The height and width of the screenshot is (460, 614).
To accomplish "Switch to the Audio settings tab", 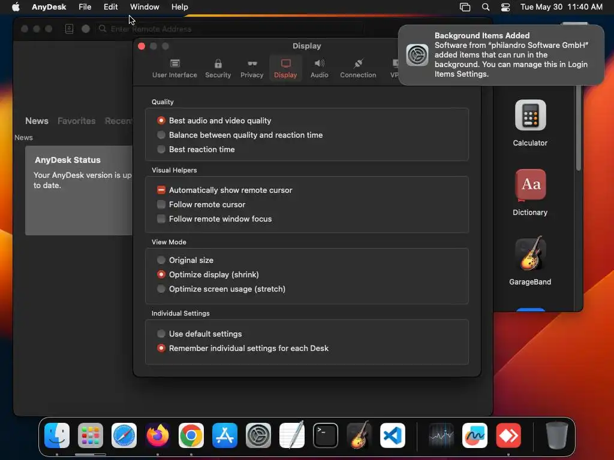I will pos(319,68).
